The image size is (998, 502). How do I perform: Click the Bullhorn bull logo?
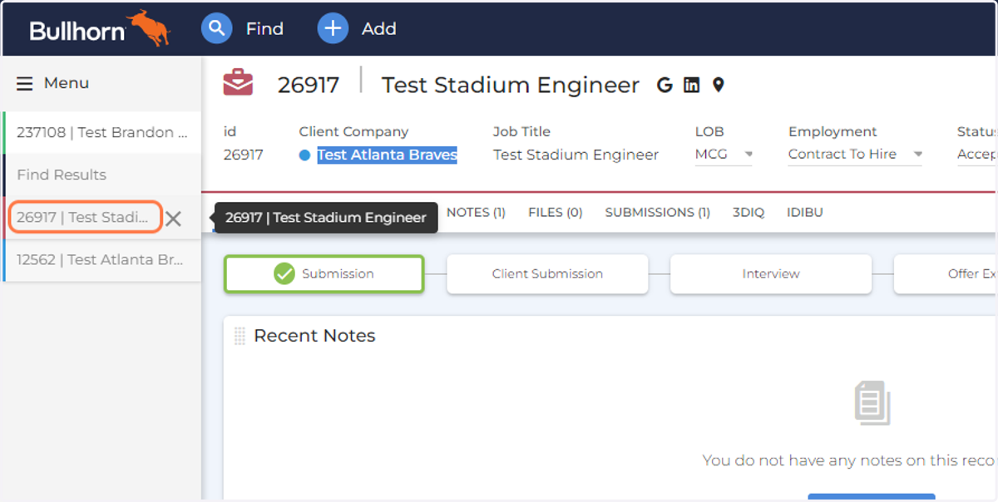[149, 27]
